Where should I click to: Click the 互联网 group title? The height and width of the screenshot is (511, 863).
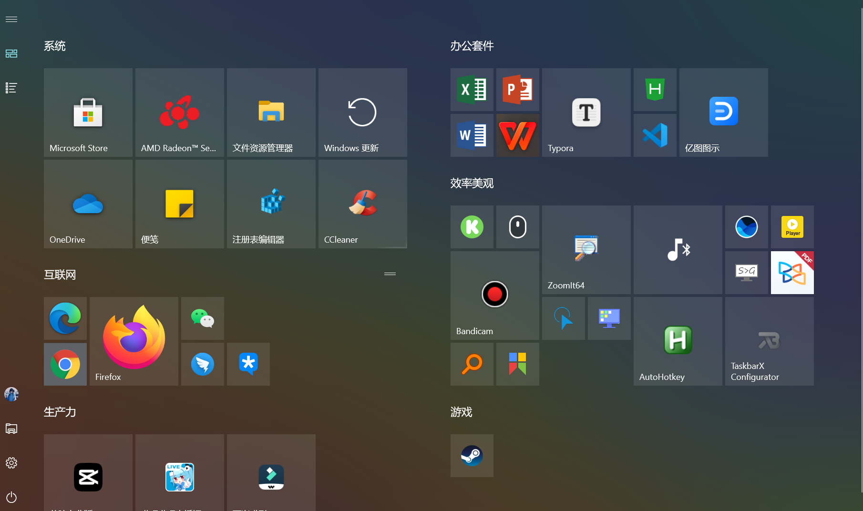(60, 275)
